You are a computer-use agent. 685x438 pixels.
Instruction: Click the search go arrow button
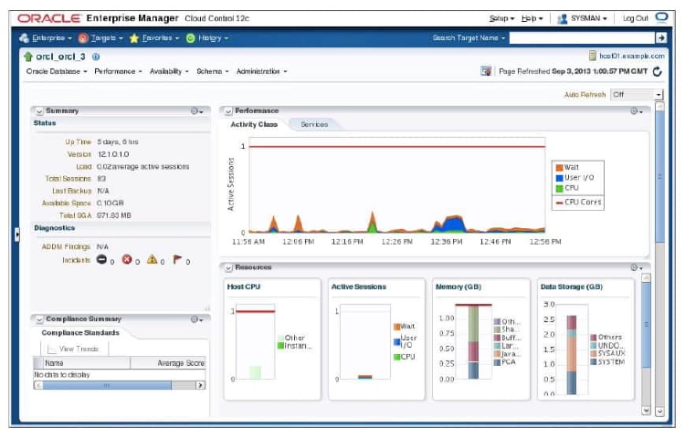click(661, 38)
